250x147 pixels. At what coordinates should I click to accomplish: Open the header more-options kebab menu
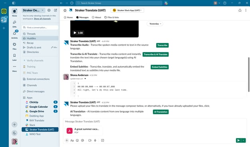click(246, 10)
